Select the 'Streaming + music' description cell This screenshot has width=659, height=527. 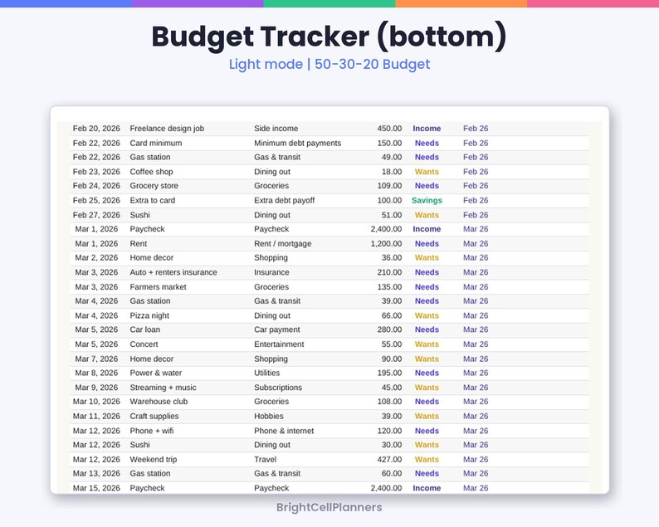(x=163, y=388)
